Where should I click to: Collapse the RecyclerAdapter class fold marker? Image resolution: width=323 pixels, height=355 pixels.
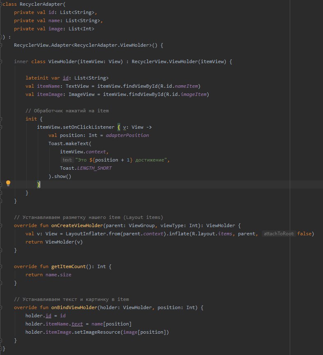coord(1,4)
